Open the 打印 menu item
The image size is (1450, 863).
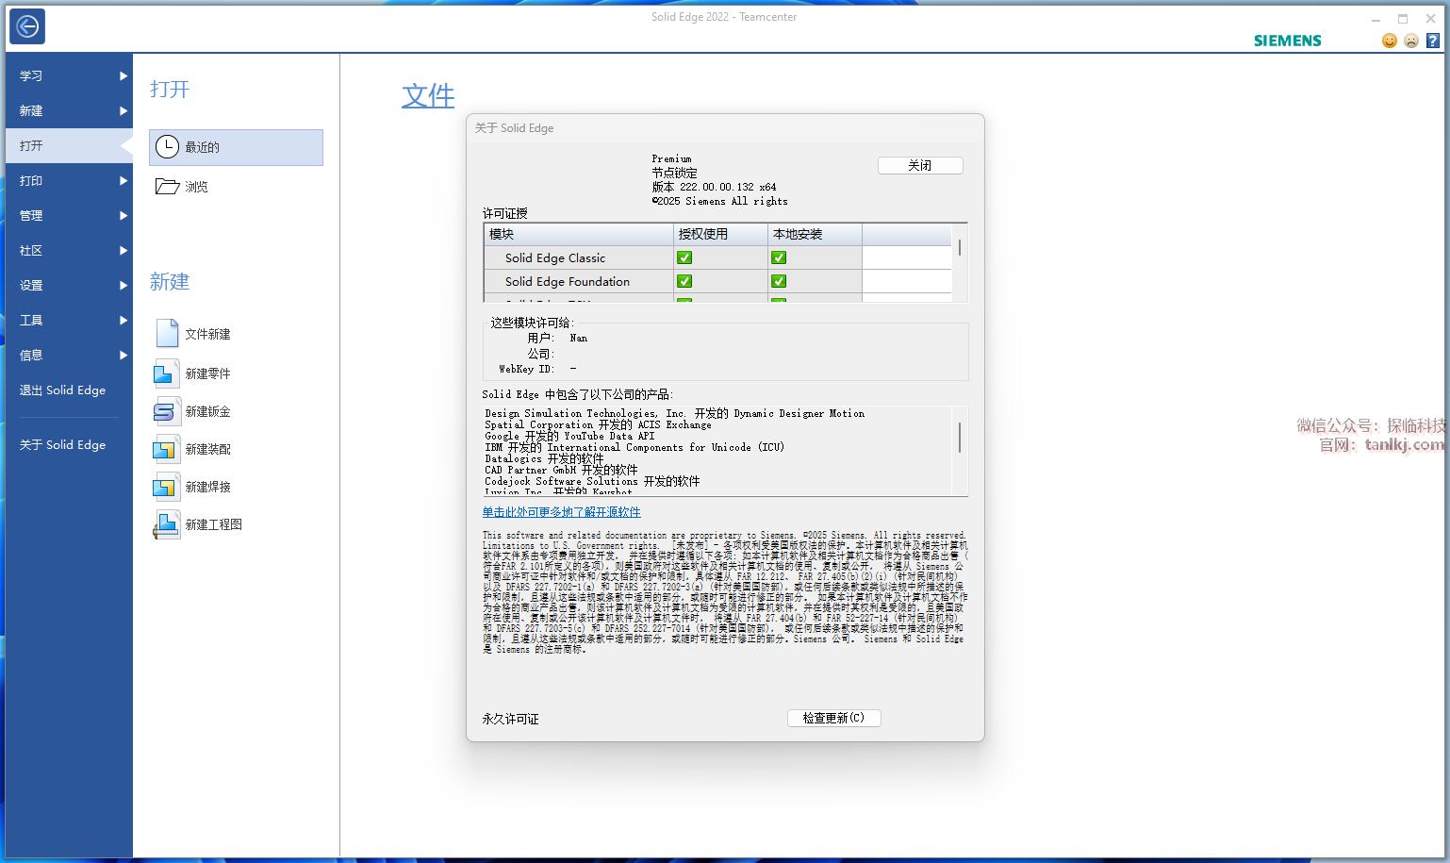click(x=69, y=180)
